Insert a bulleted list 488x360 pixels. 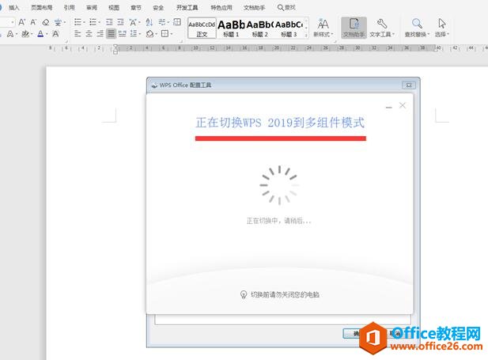coord(78,22)
